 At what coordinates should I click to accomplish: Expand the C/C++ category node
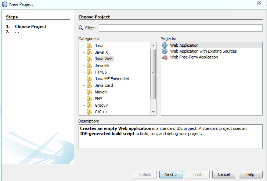(x=83, y=112)
